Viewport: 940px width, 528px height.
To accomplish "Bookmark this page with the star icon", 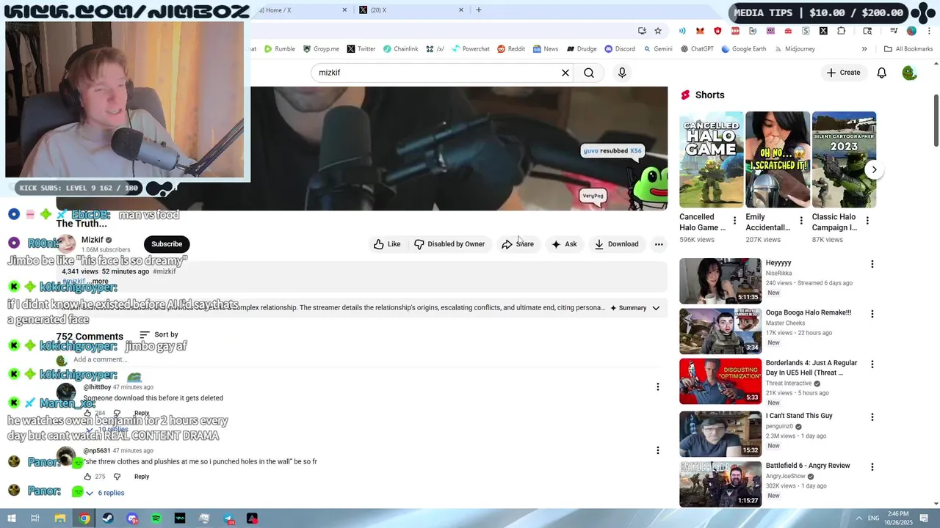I will click(x=658, y=31).
